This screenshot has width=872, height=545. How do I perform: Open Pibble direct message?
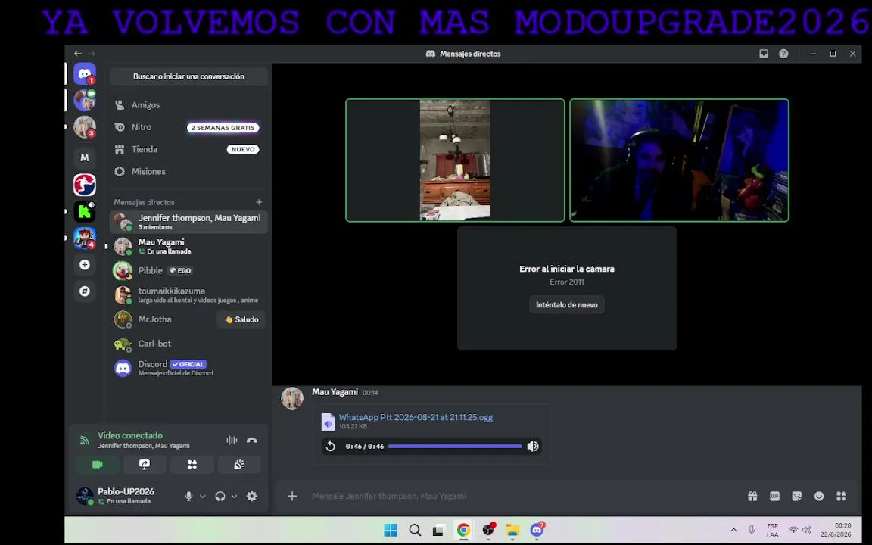coord(188,271)
